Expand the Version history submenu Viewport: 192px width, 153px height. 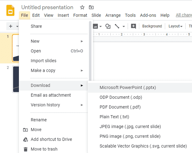point(53,105)
